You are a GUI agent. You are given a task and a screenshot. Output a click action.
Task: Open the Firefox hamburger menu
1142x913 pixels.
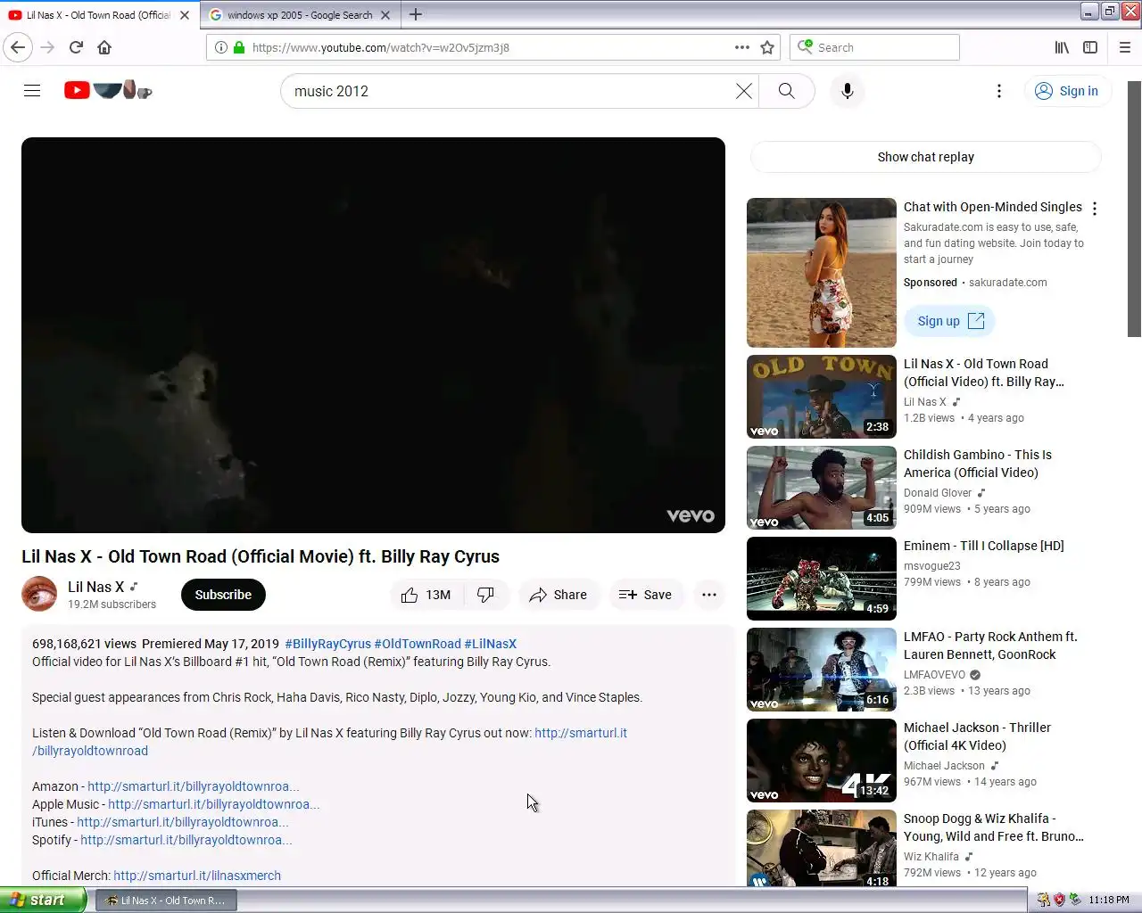[1124, 47]
